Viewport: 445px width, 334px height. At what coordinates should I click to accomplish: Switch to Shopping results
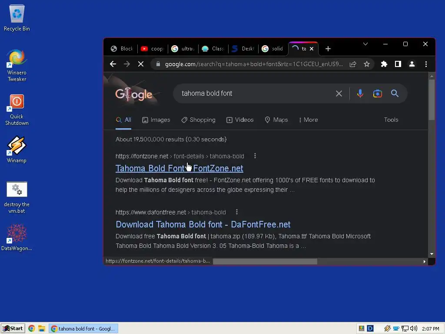[198, 120]
